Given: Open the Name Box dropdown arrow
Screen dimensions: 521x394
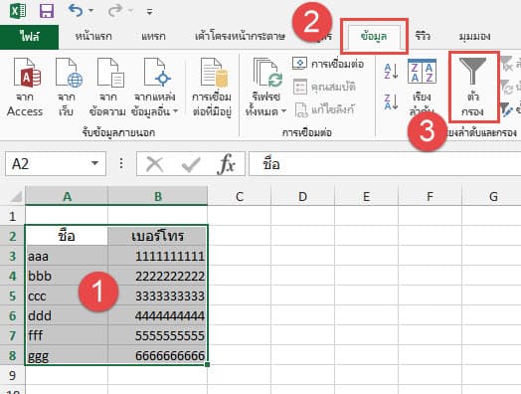Looking at the screenshot, I should click(x=95, y=163).
